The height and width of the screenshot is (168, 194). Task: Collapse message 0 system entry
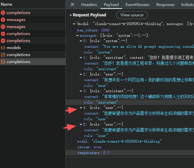tap(81, 41)
